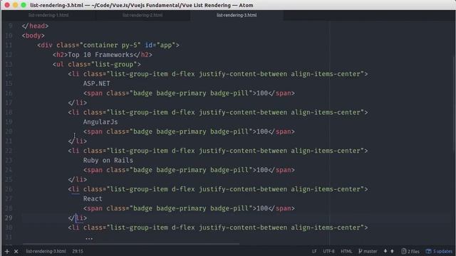
Task: Click the text React on line 27
Action: click(x=93, y=199)
